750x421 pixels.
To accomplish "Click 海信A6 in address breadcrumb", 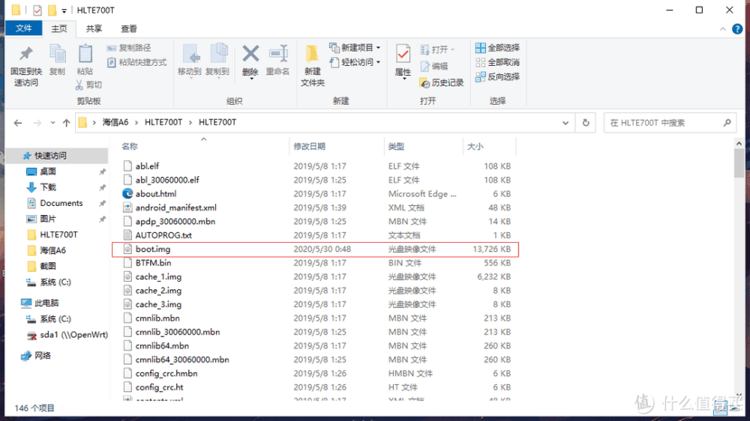I will click(115, 122).
